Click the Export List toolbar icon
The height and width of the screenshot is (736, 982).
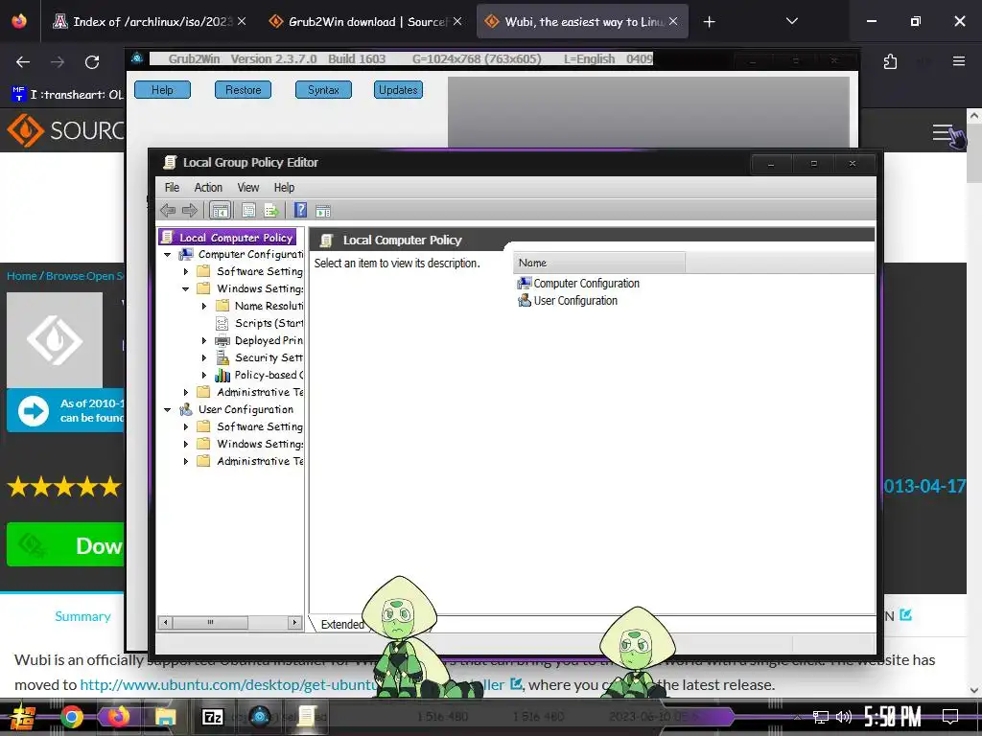tap(270, 210)
